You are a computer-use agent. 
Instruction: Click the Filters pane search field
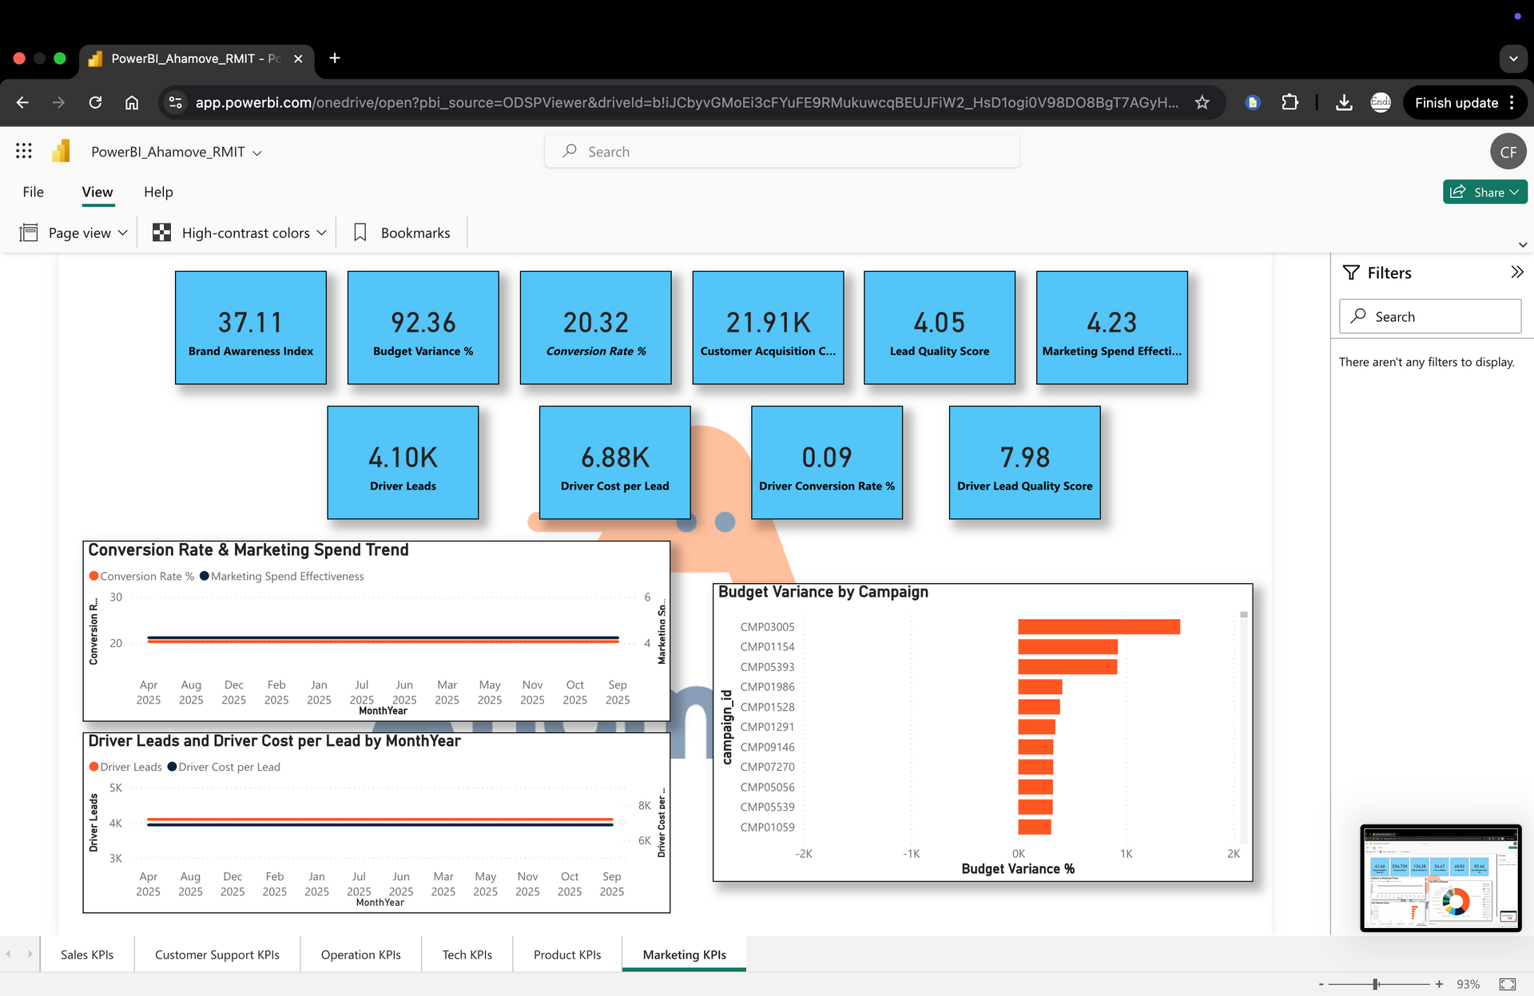pos(1430,316)
